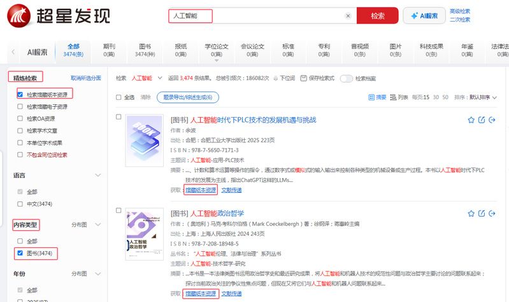Toggle the 检索档案 switch
The height and width of the screenshot is (302, 509).
point(347,79)
